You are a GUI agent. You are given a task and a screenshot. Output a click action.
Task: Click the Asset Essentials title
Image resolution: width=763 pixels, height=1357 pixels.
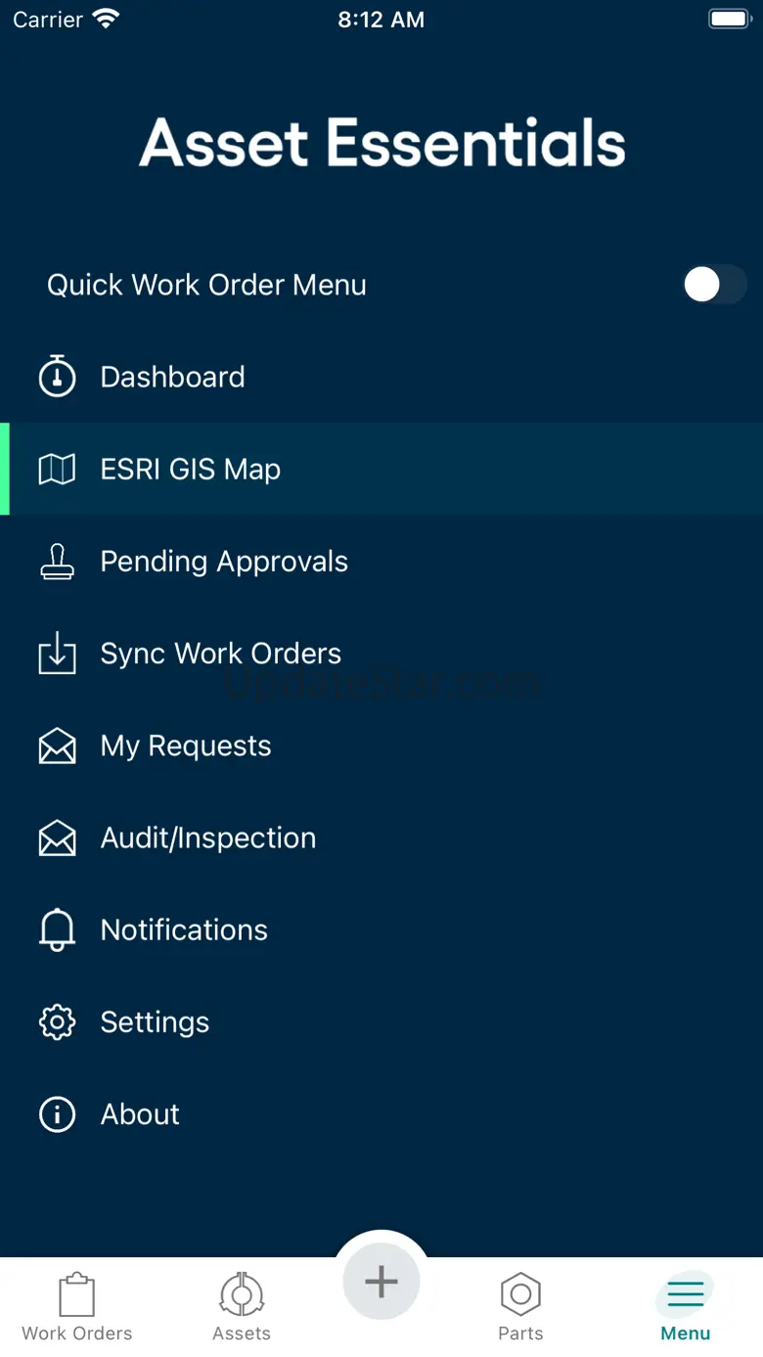tap(382, 143)
